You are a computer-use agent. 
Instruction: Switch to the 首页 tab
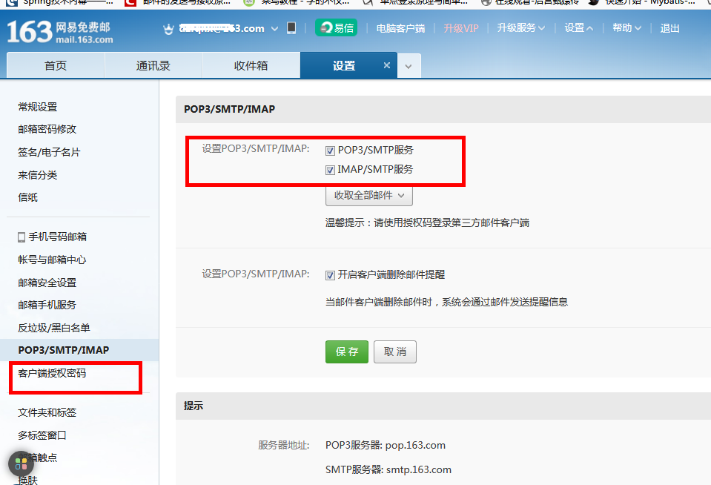tap(56, 65)
